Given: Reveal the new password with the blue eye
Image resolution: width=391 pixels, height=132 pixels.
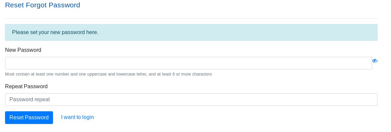Looking at the screenshot, I should point(375,61).
